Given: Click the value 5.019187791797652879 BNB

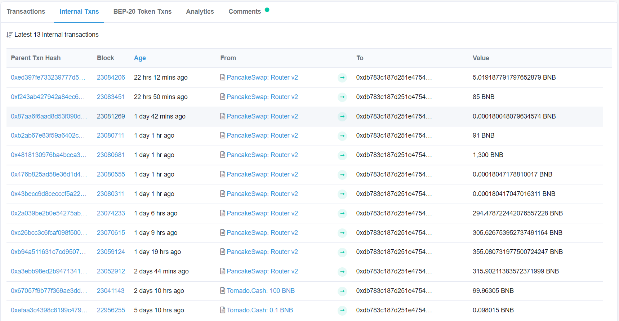Looking at the screenshot, I should pos(514,77).
